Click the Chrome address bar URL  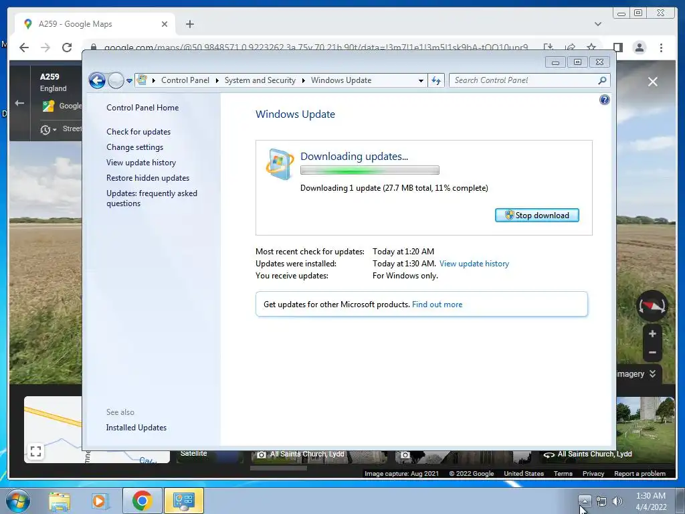pyautogui.click(x=316, y=47)
